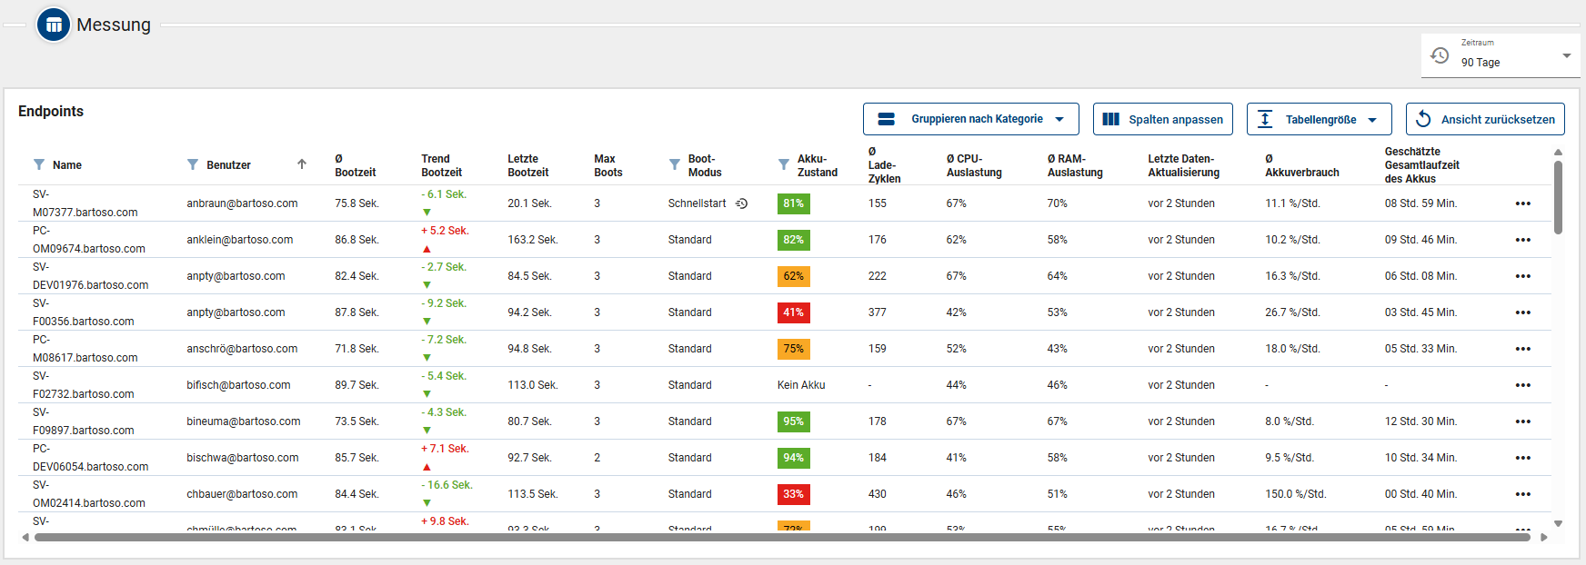The width and height of the screenshot is (1586, 565).
Task: Reset view with Ansicht zurücksetzen
Action: [x=1484, y=119]
